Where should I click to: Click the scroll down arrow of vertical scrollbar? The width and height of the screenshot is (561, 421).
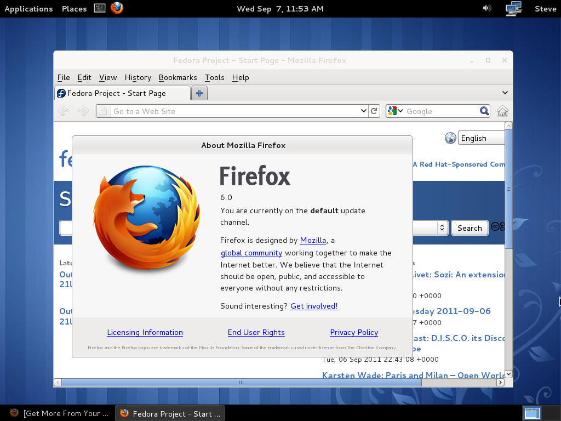click(x=508, y=374)
